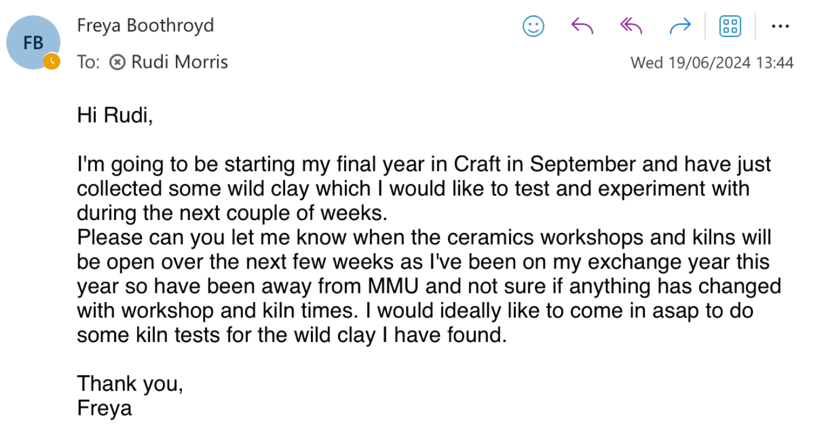Click the FB sender avatar
The height and width of the screenshot is (448, 823).
(x=32, y=43)
